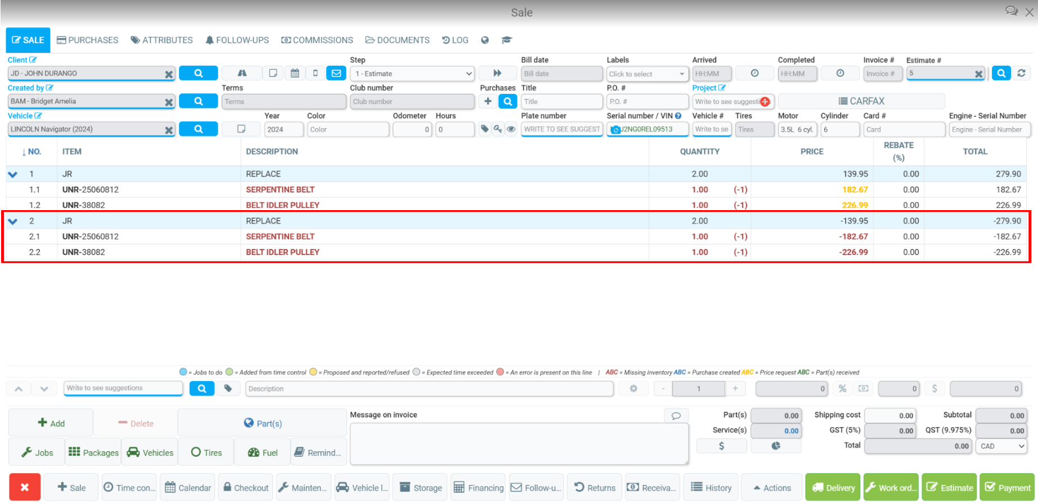Collapse job line 1 REPLACE
Viewport: 1038px width, 504px height.
click(13, 175)
